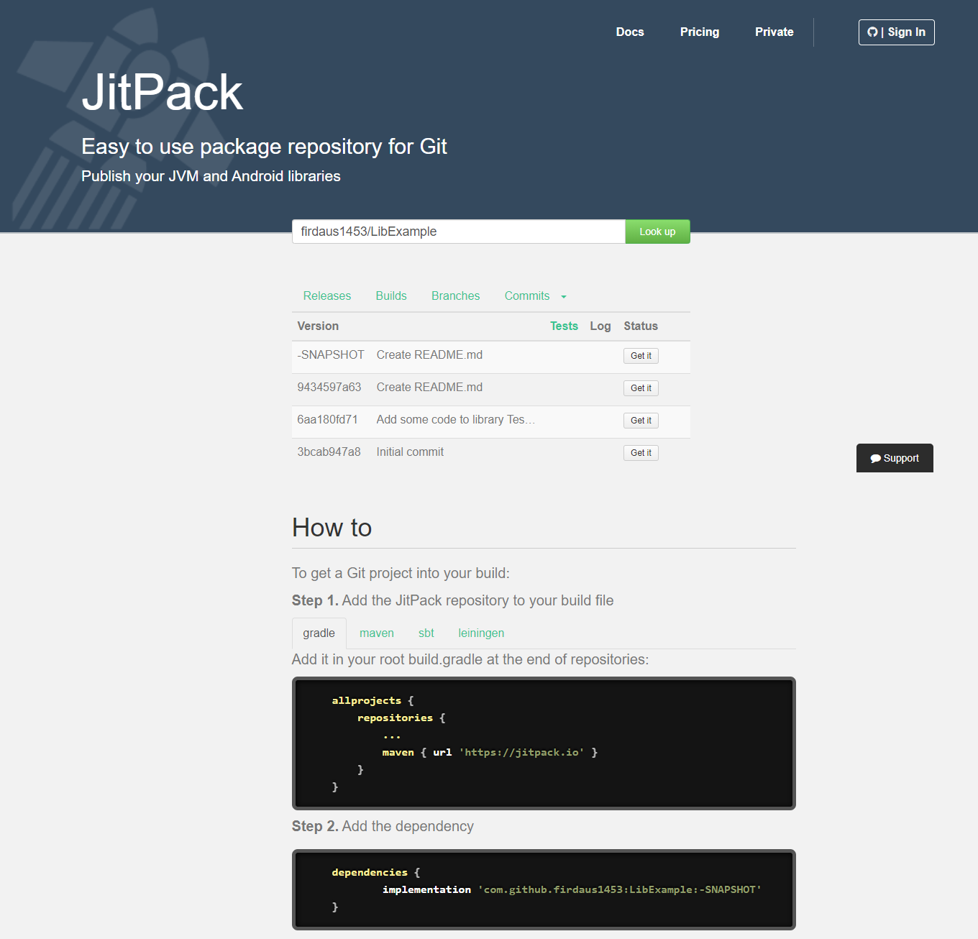
Task: Select the maven build instructions tab
Action: coord(377,633)
